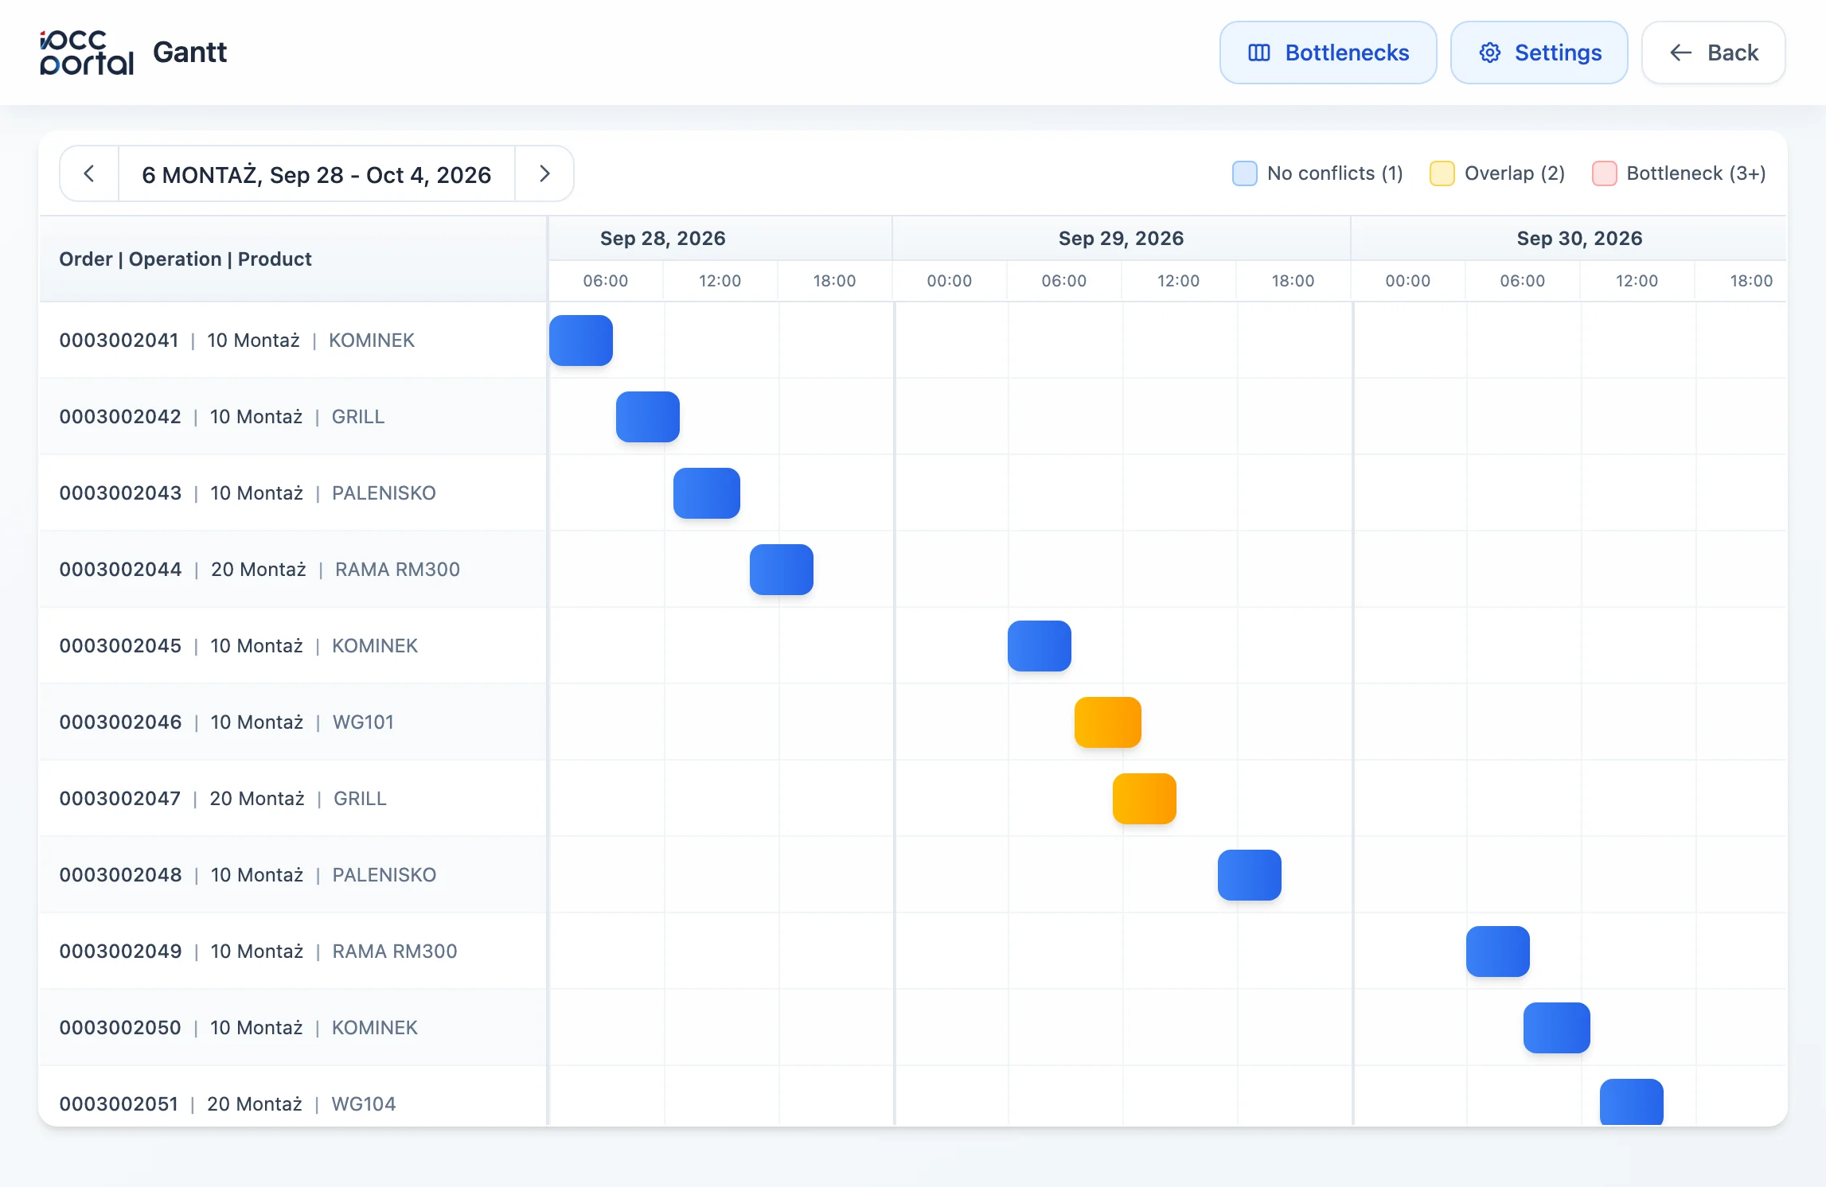
Task: Select the blue bar for order 0003002051
Action: (x=1632, y=1102)
